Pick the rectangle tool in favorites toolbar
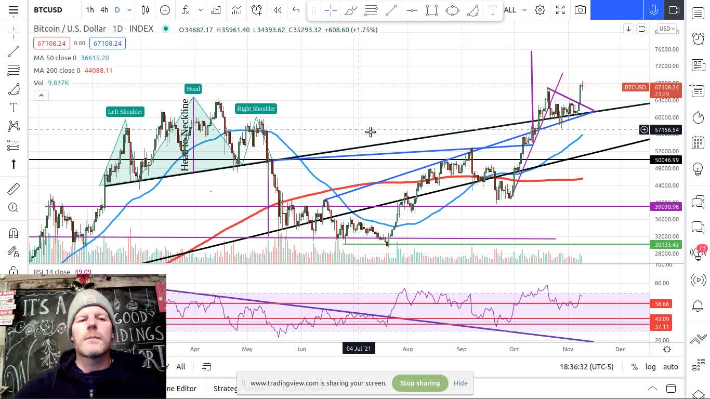This screenshot has width=710, height=399. (x=432, y=10)
